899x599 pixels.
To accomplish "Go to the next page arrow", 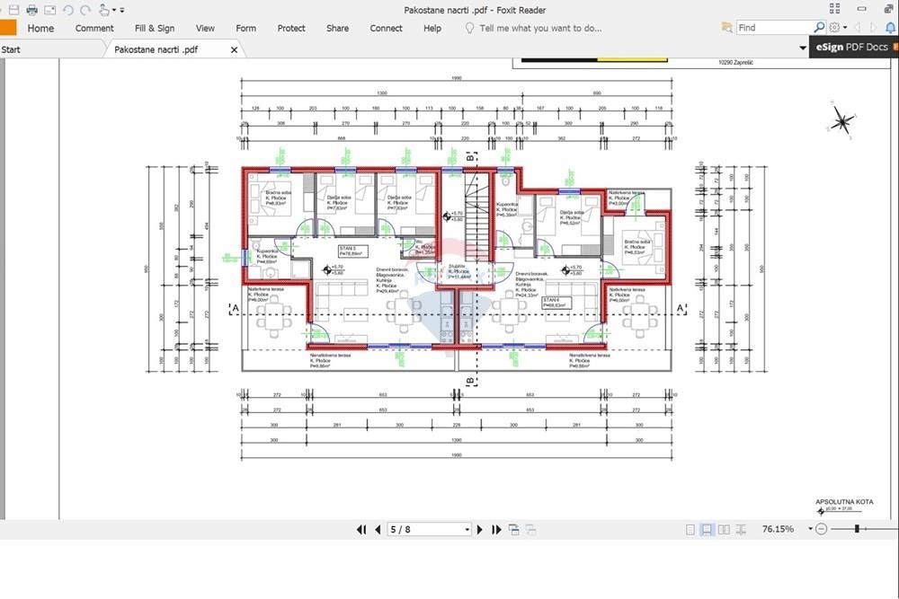I will point(480,530).
